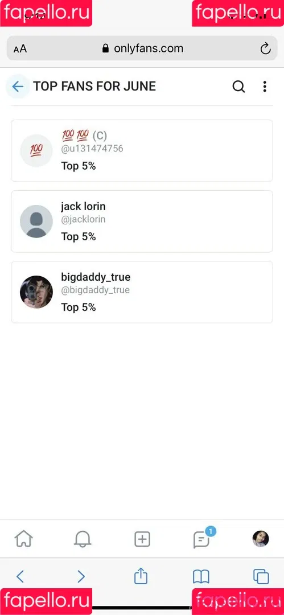
Task: Tap bigdaddy_true avatar picture
Action: pos(36,292)
